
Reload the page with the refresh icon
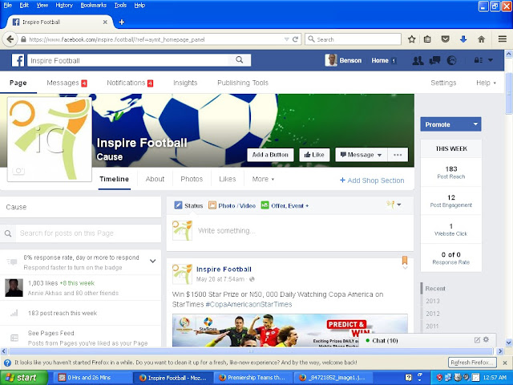click(295, 39)
